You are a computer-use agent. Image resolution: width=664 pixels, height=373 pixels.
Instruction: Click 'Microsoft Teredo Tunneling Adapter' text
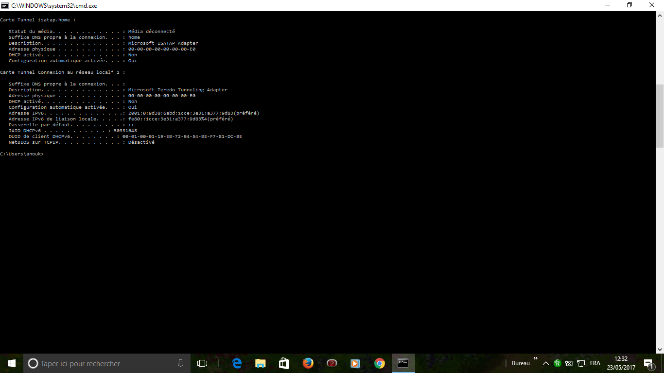(178, 90)
